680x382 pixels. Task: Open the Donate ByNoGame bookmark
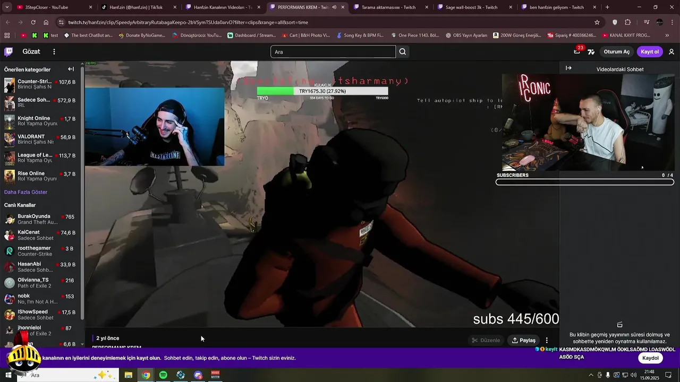coord(142,36)
